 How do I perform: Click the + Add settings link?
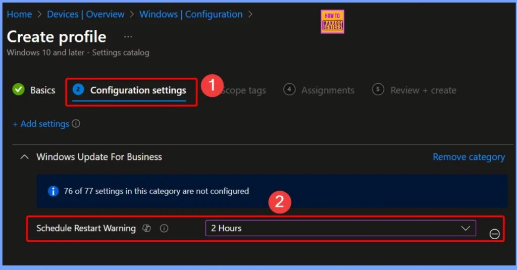[41, 124]
